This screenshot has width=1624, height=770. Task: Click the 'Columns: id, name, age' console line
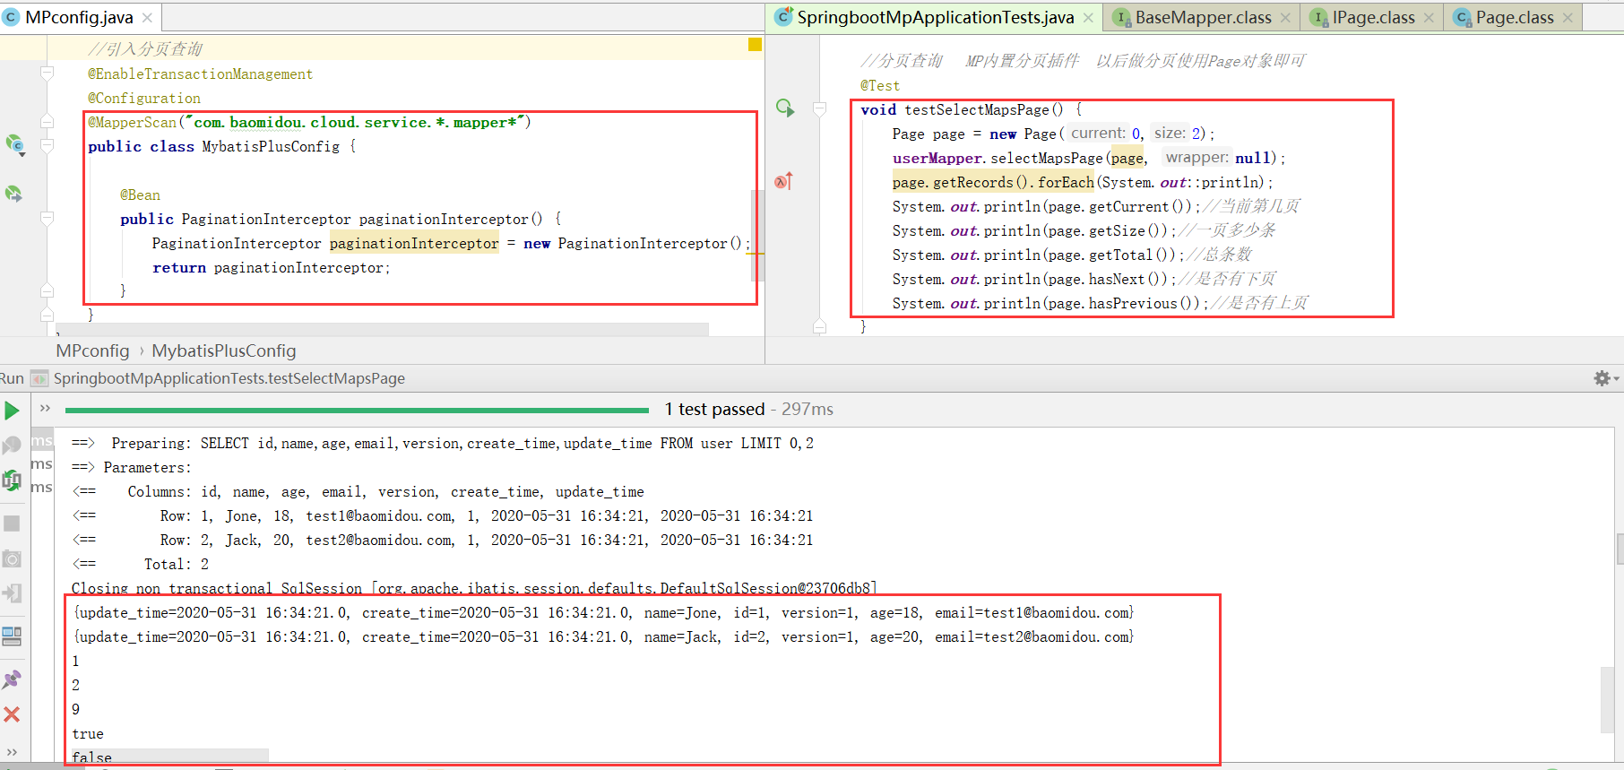[x=358, y=491]
